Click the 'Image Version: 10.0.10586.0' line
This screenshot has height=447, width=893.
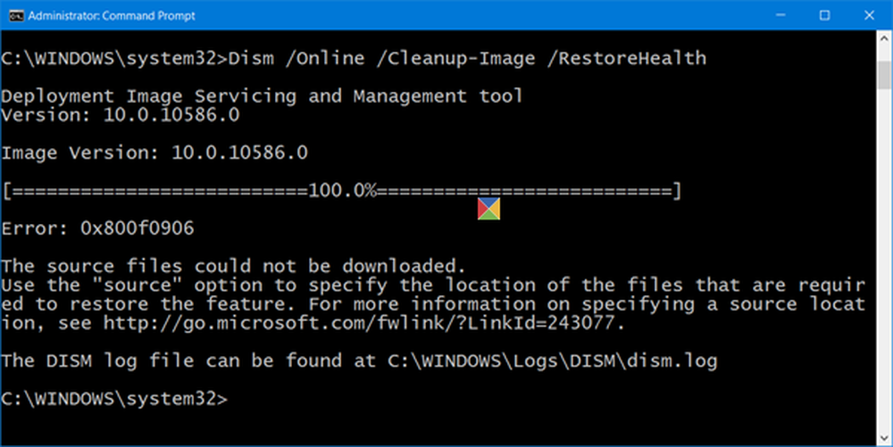point(154,153)
